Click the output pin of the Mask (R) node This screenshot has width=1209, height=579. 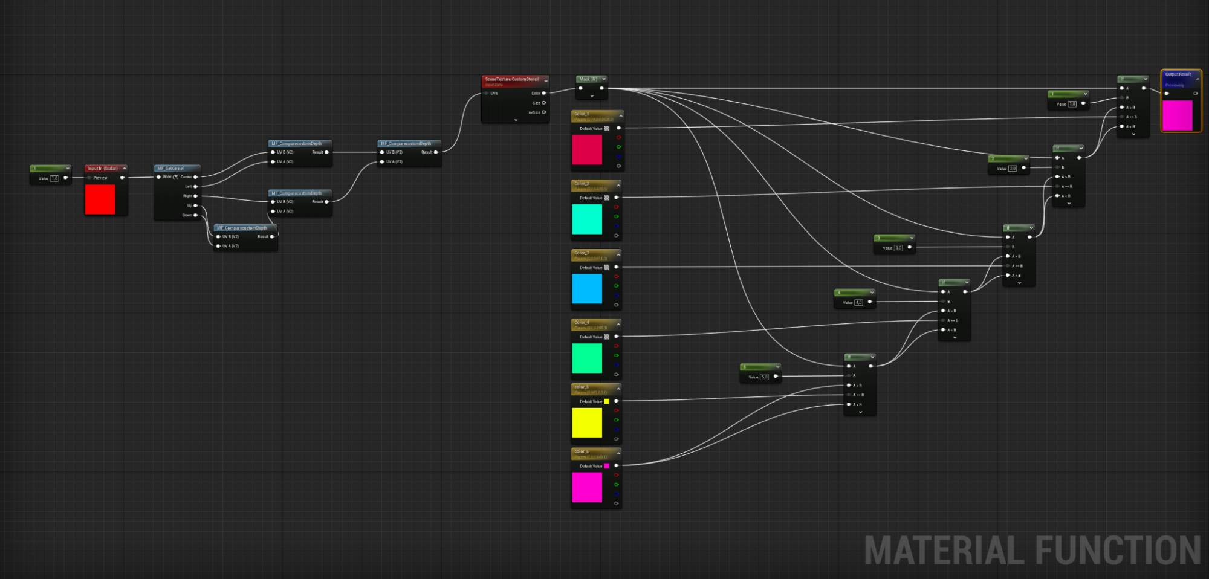(602, 88)
